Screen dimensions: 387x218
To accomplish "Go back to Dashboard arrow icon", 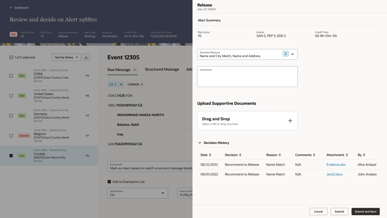I will [x=11, y=8].
